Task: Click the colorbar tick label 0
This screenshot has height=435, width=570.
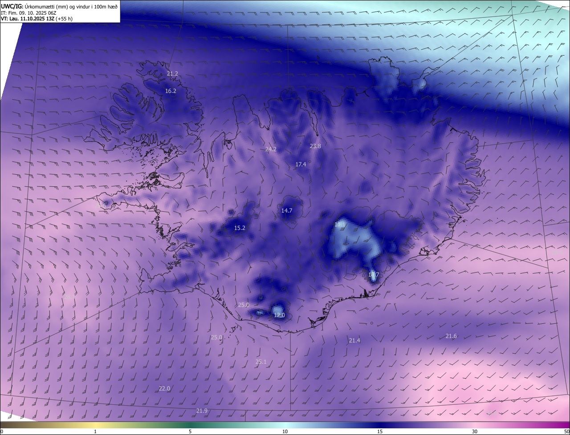Action: tap(2, 432)
